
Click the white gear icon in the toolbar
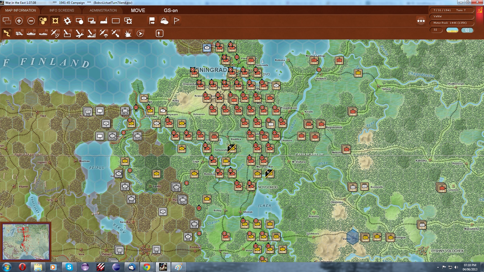[x=67, y=21]
